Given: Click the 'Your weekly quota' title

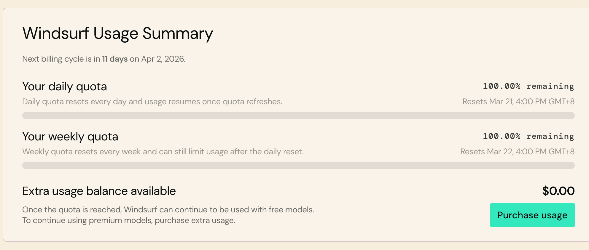Looking at the screenshot, I should [x=70, y=137].
